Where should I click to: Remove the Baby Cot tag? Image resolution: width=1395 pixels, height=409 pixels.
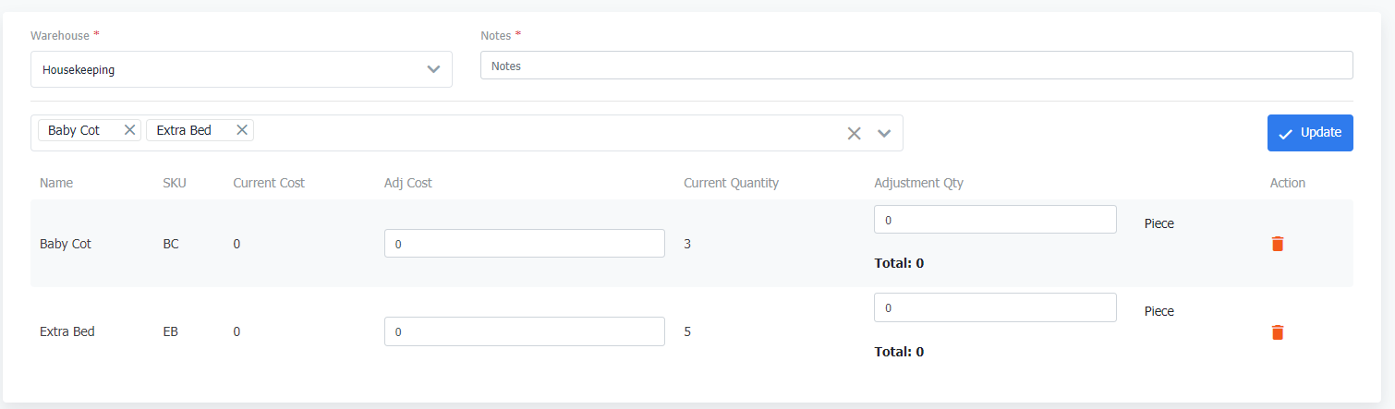(129, 130)
